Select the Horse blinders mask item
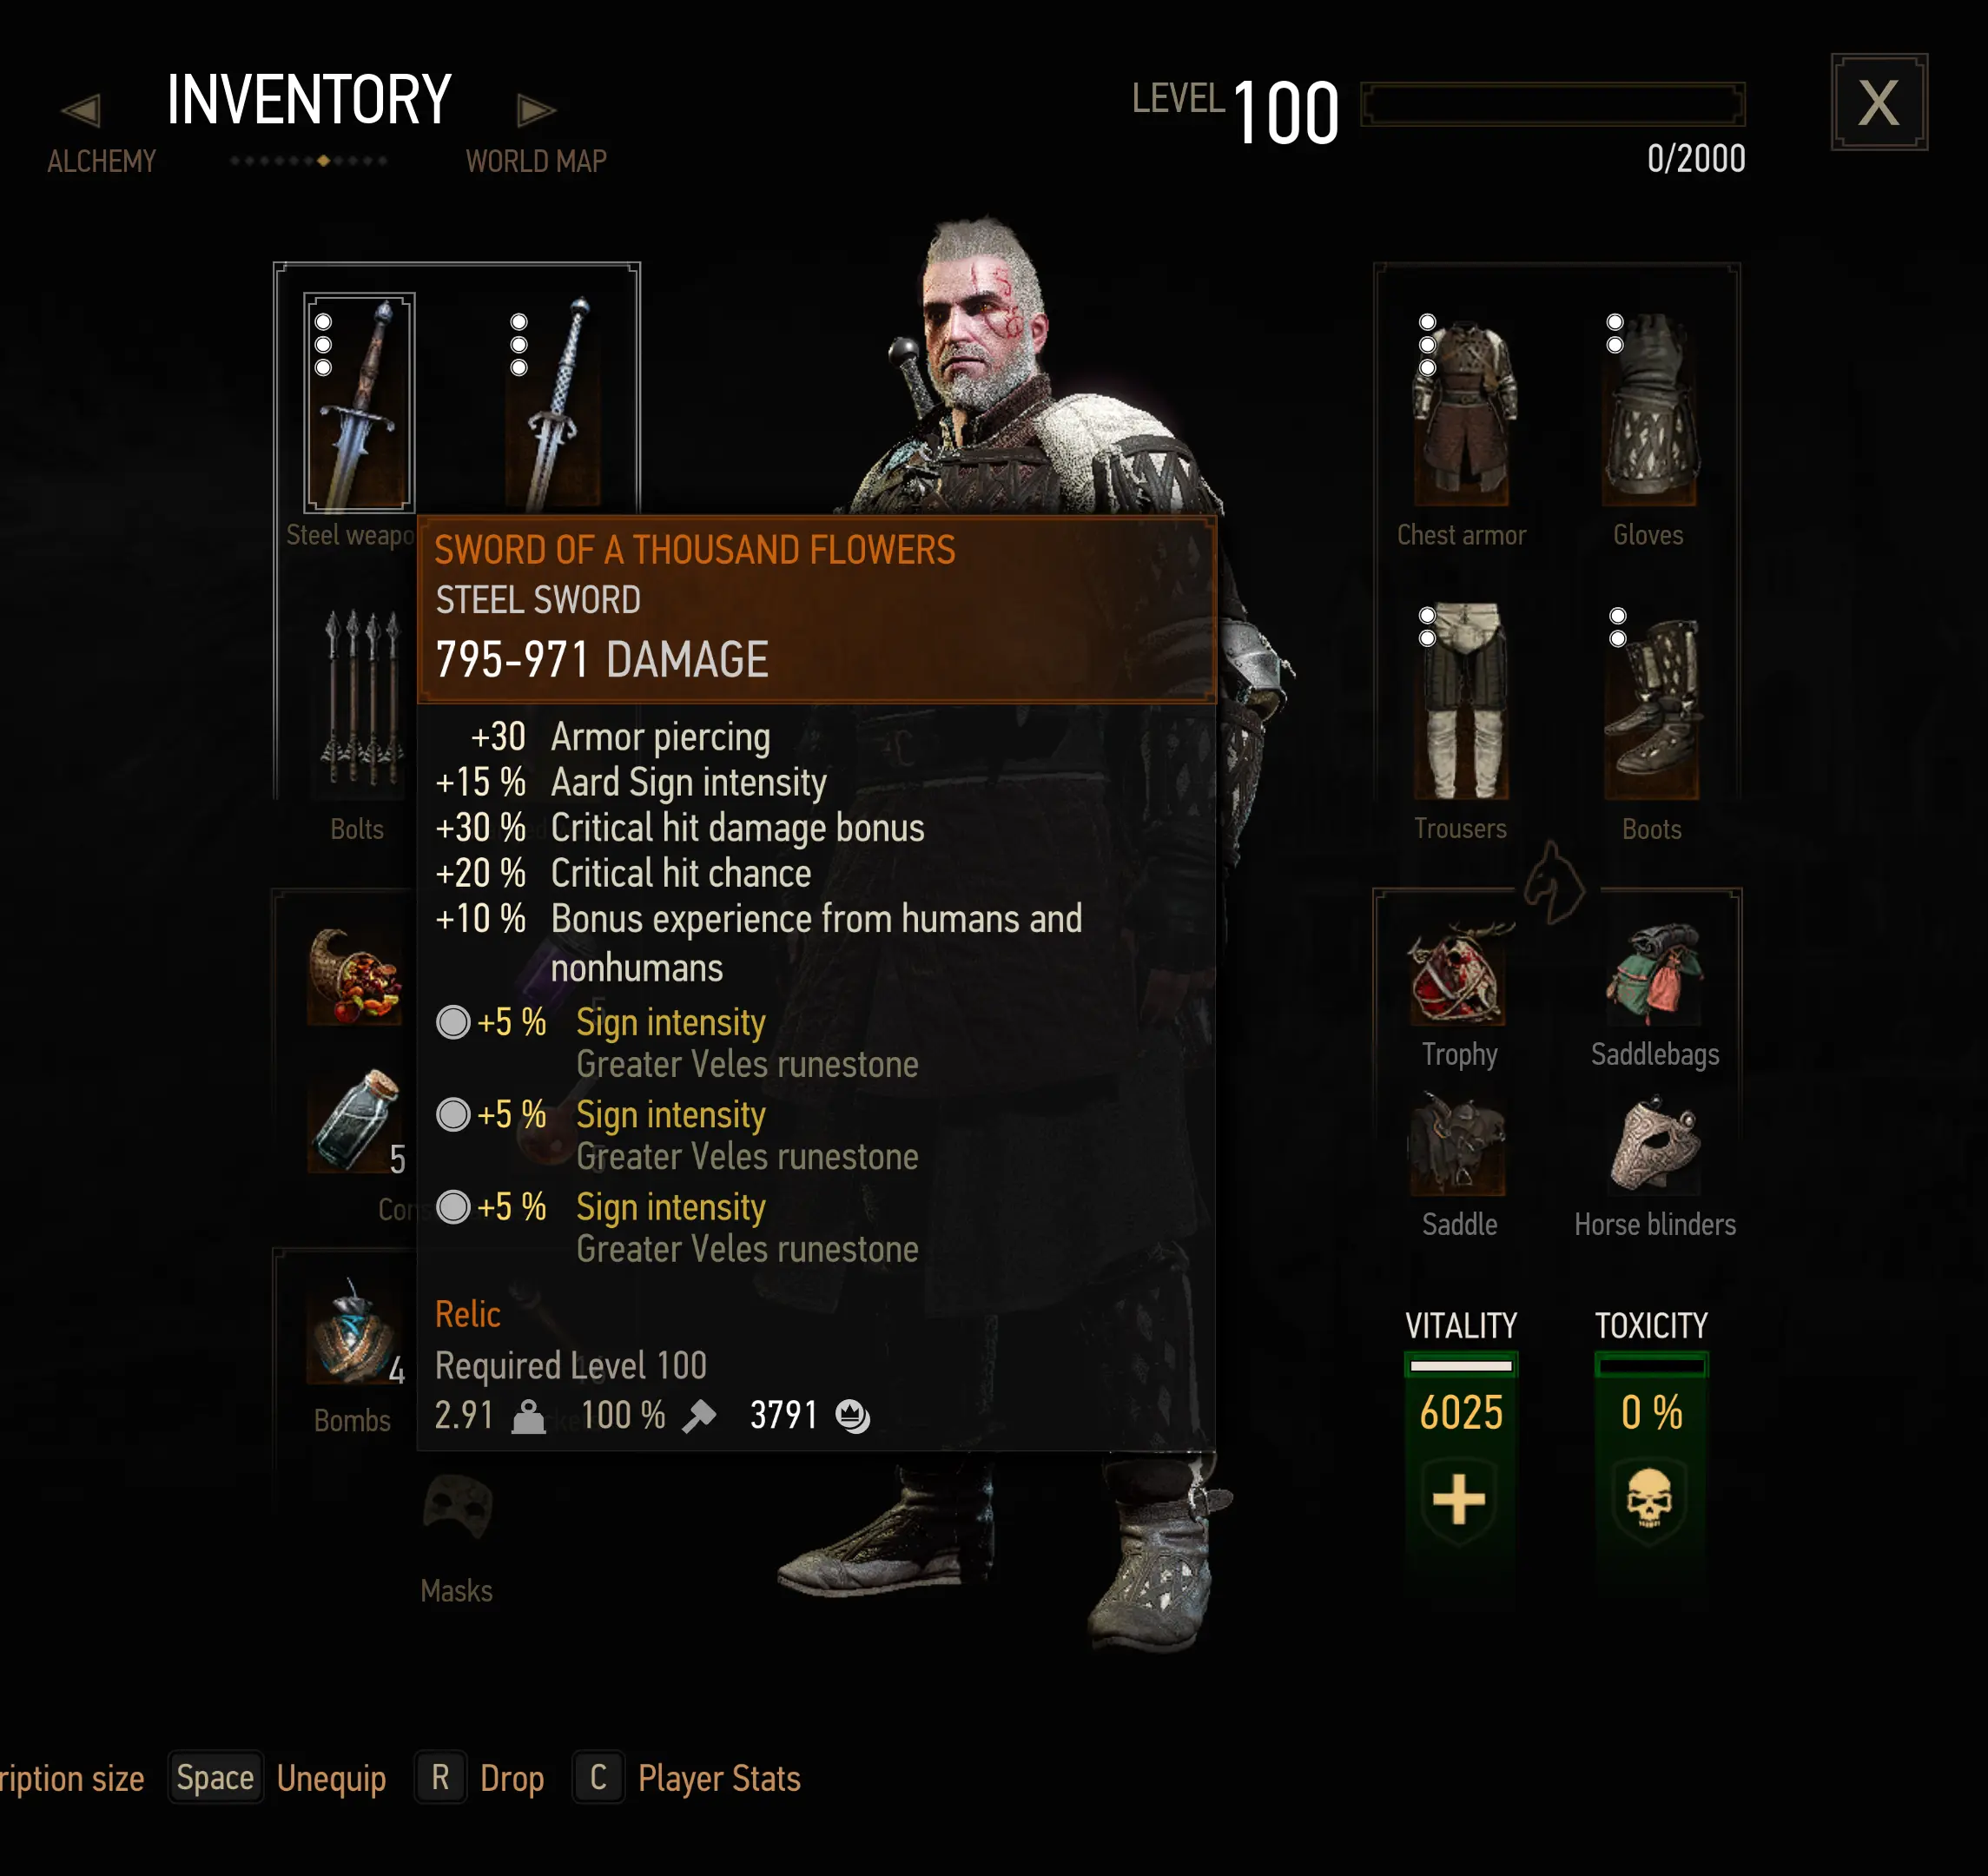 (1655, 1144)
